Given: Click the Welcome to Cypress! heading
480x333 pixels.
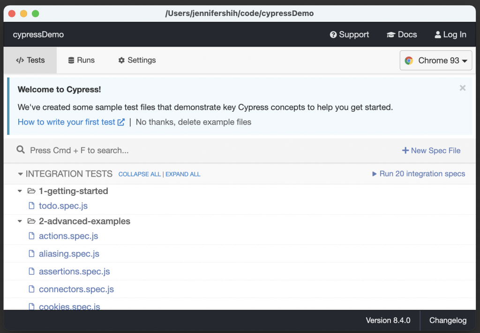Looking at the screenshot, I should click(60, 90).
